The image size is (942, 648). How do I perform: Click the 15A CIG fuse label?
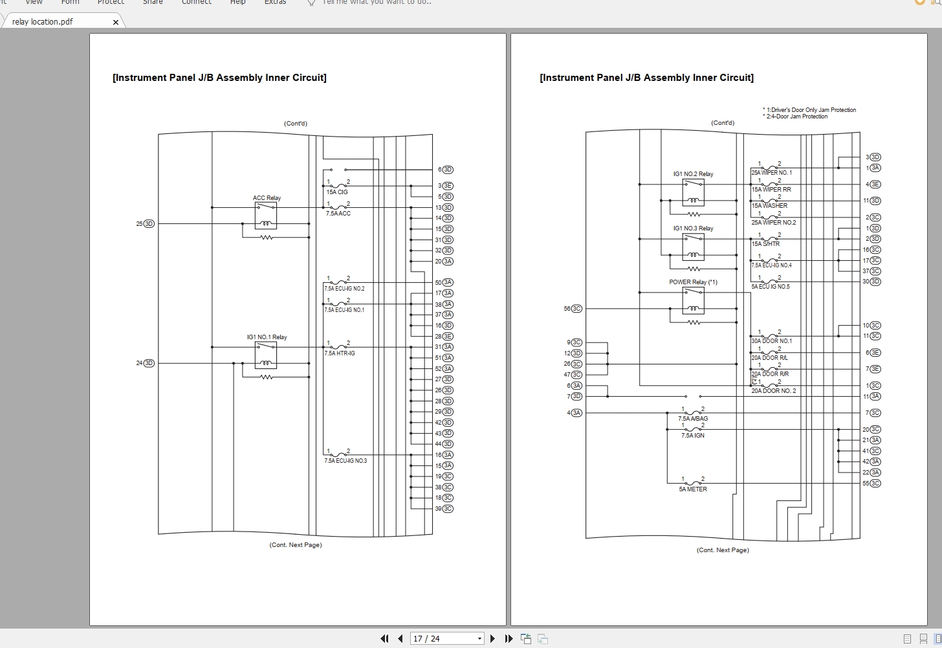pyautogui.click(x=337, y=192)
